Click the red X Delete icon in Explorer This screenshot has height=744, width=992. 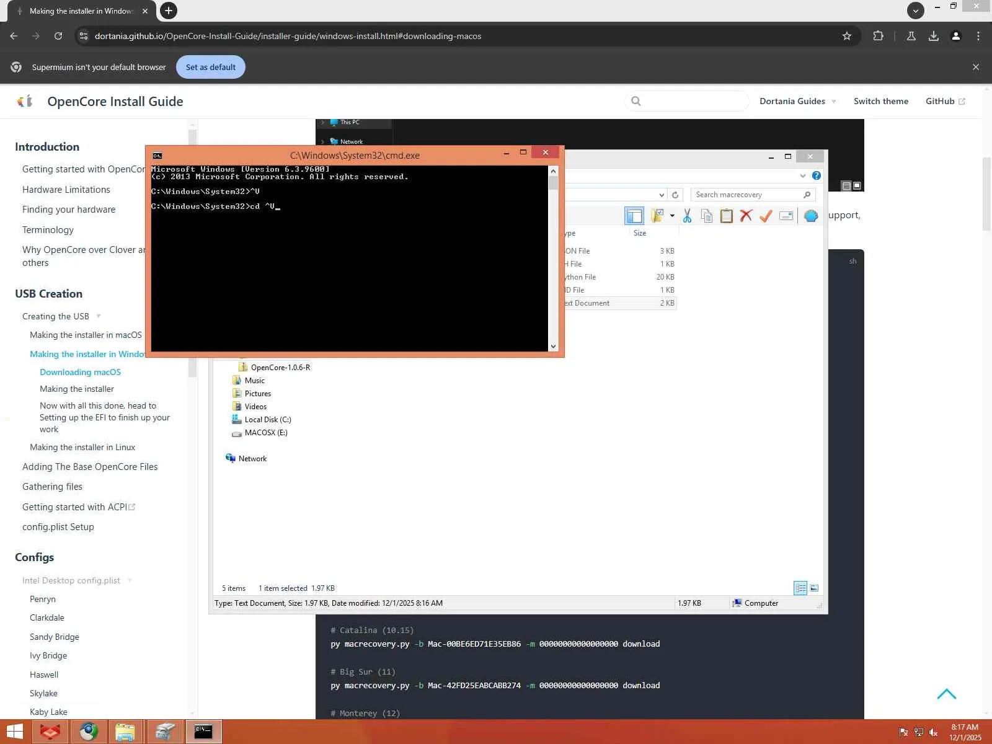click(746, 216)
